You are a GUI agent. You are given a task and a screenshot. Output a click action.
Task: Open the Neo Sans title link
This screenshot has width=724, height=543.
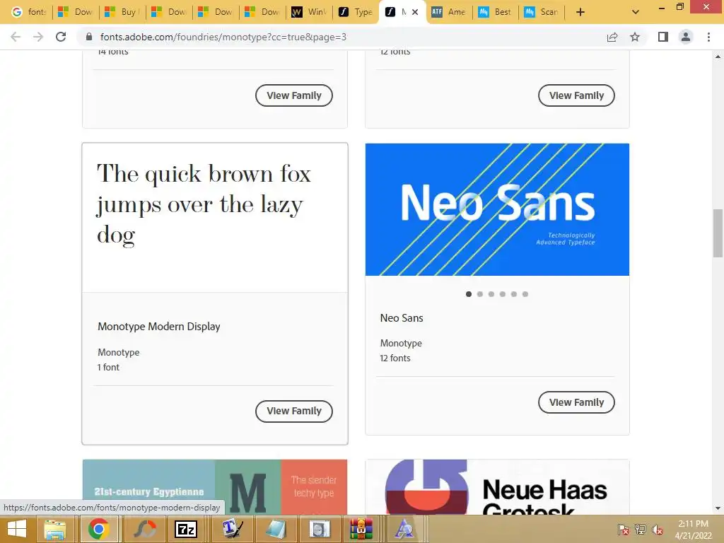pos(402,318)
